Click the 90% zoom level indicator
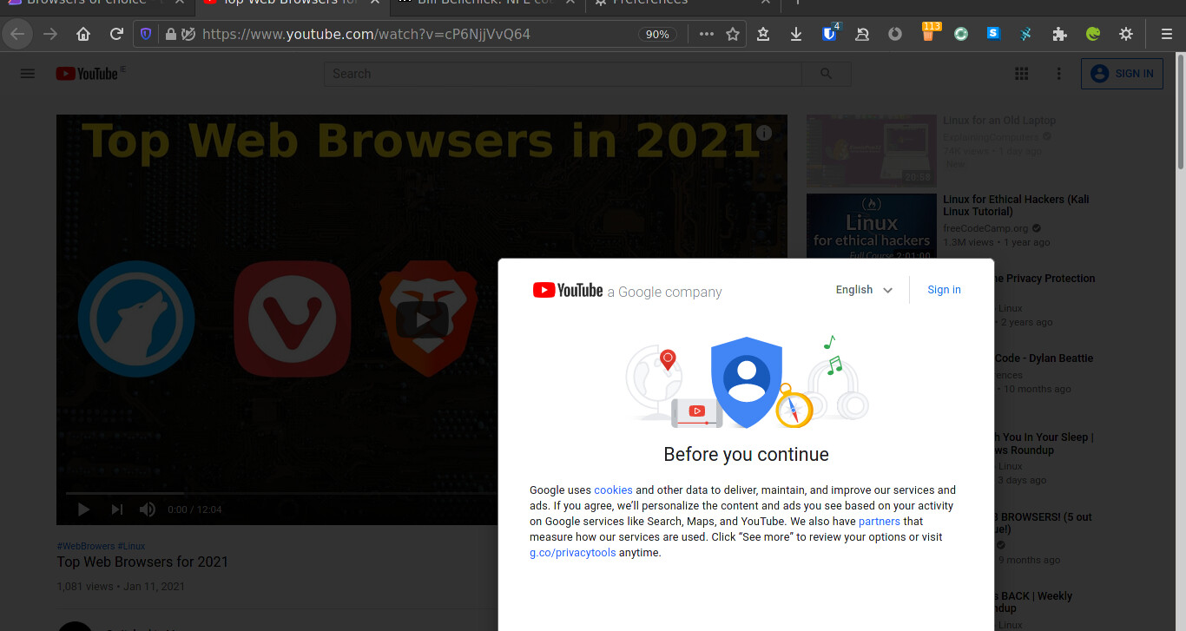This screenshot has width=1186, height=631. point(657,35)
